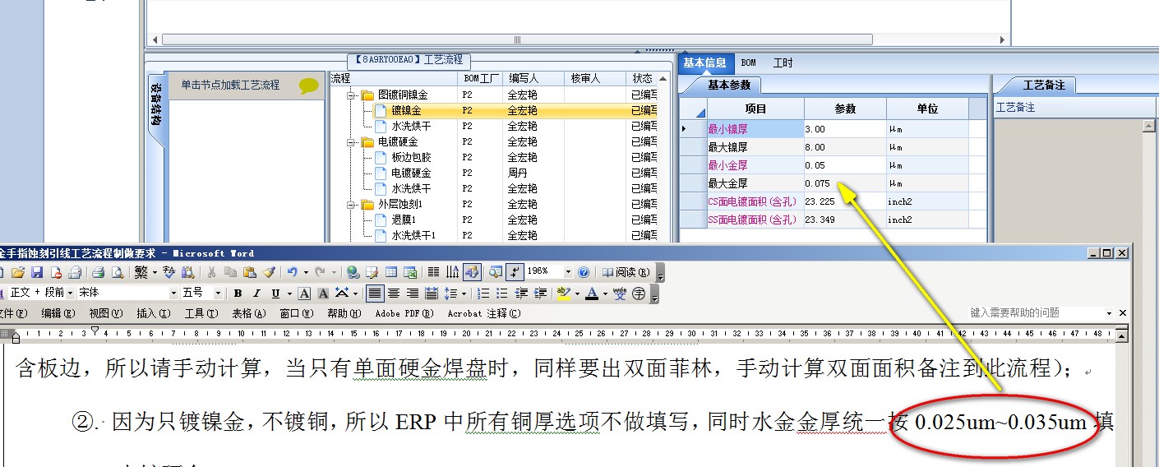Open Print Preview in the Word toolbar
Viewport: 1159px width, 467px height.
pyautogui.click(x=117, y=272)
